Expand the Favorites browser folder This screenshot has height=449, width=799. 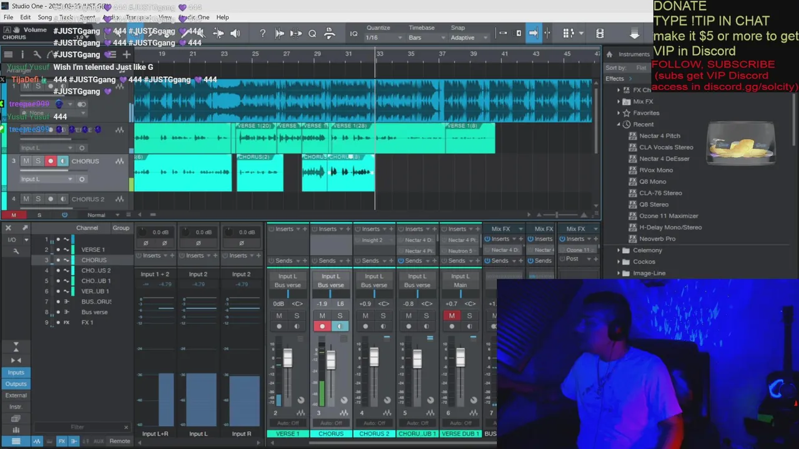(x=619, y=113)
